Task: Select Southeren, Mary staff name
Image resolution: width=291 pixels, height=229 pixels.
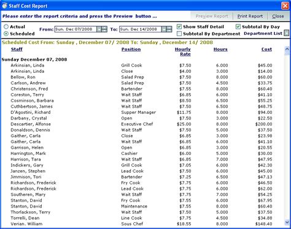Action: point(28,195)
